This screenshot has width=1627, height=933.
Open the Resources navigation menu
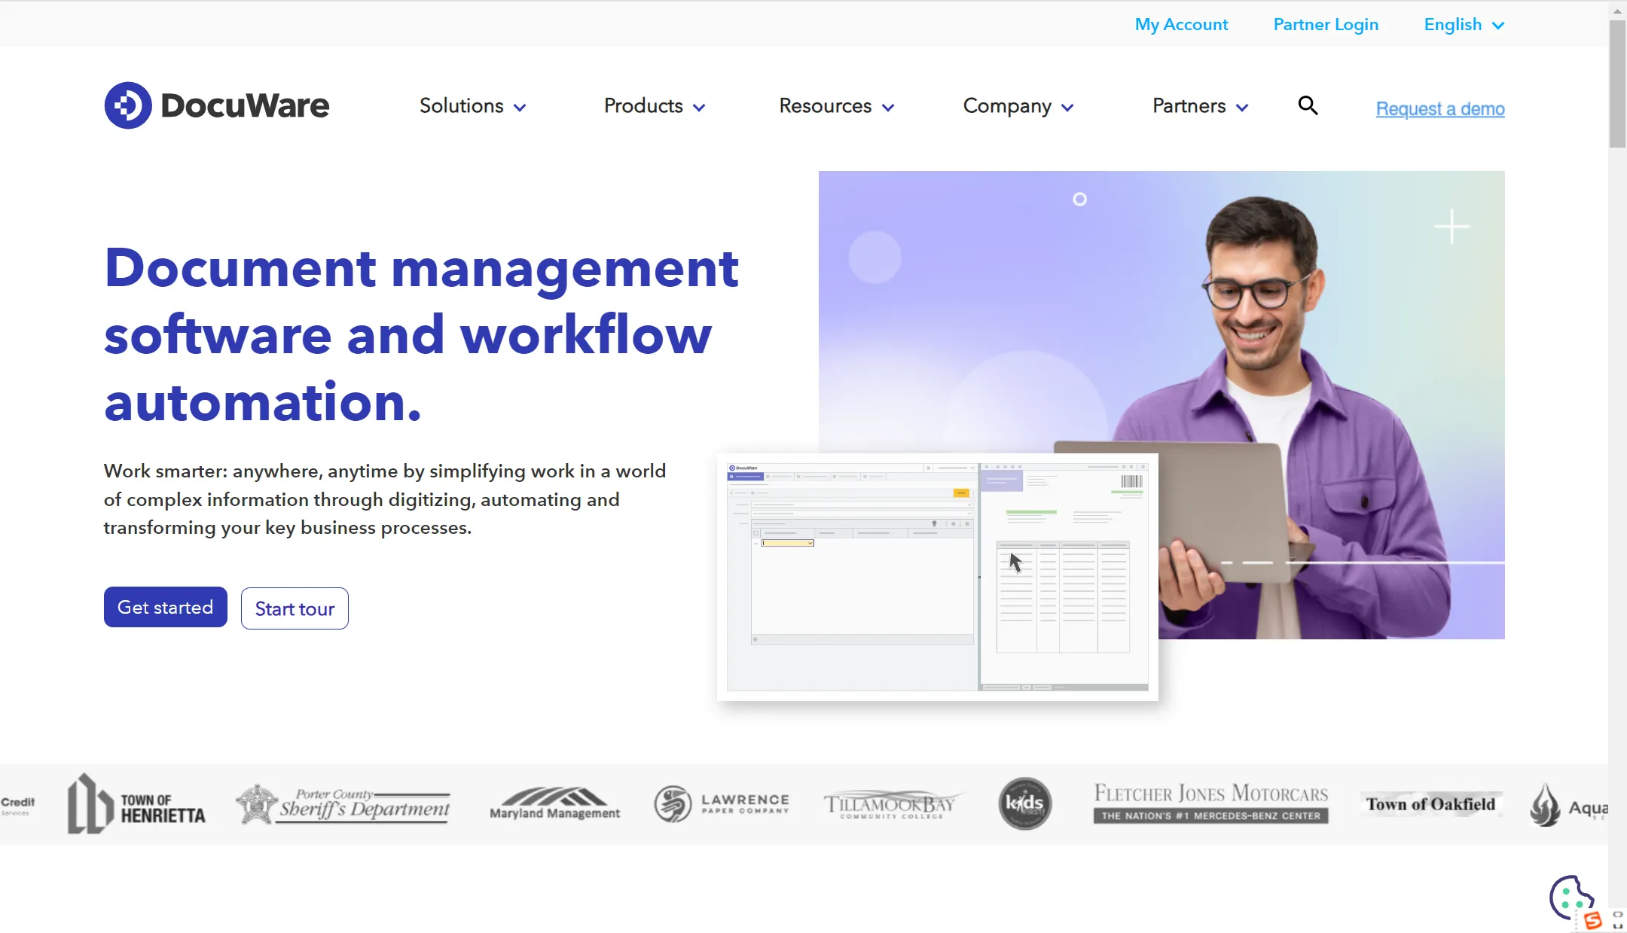coord(836,106)
